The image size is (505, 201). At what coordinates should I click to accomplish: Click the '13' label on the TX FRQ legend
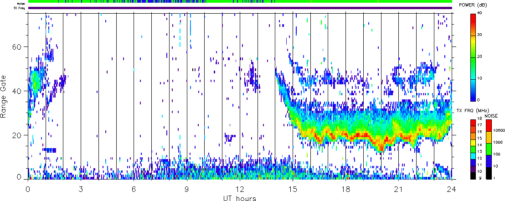coord(480,152)
